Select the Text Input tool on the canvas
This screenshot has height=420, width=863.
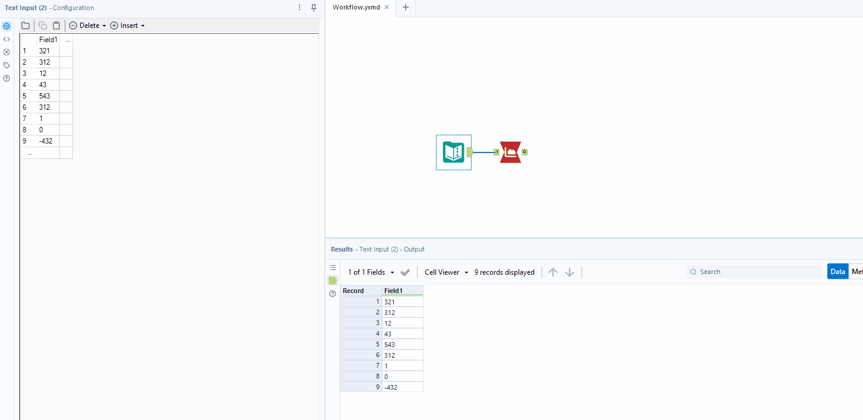453,152
